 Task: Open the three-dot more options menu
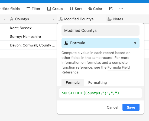pyautogui.click(x=121, y=9)
